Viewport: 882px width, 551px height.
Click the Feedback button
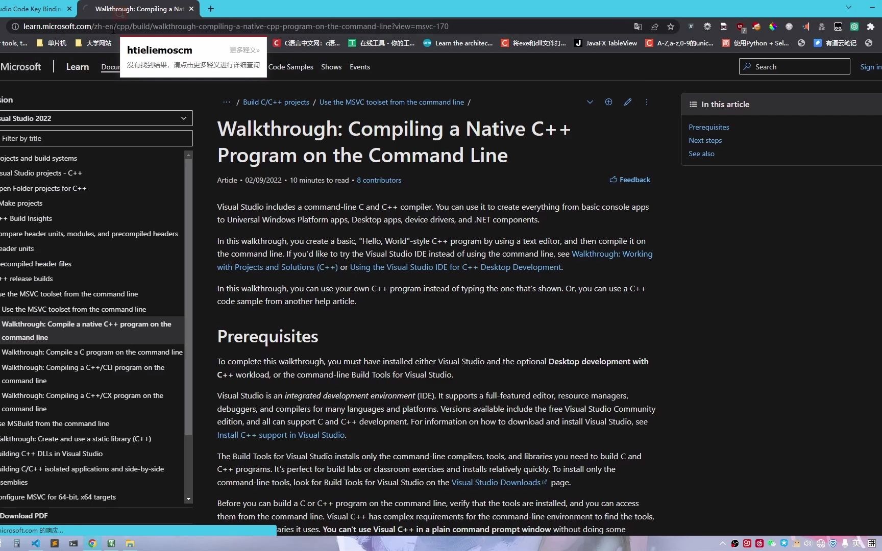630,180
